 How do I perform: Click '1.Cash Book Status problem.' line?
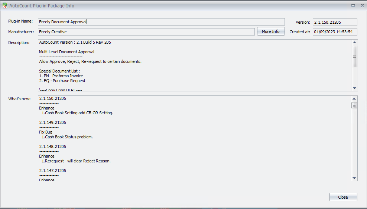(67, 137)
